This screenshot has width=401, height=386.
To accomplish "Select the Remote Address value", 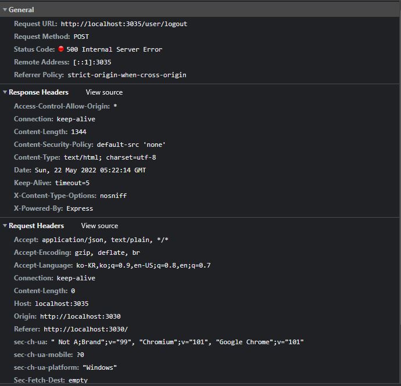I will tap(92, 62).
